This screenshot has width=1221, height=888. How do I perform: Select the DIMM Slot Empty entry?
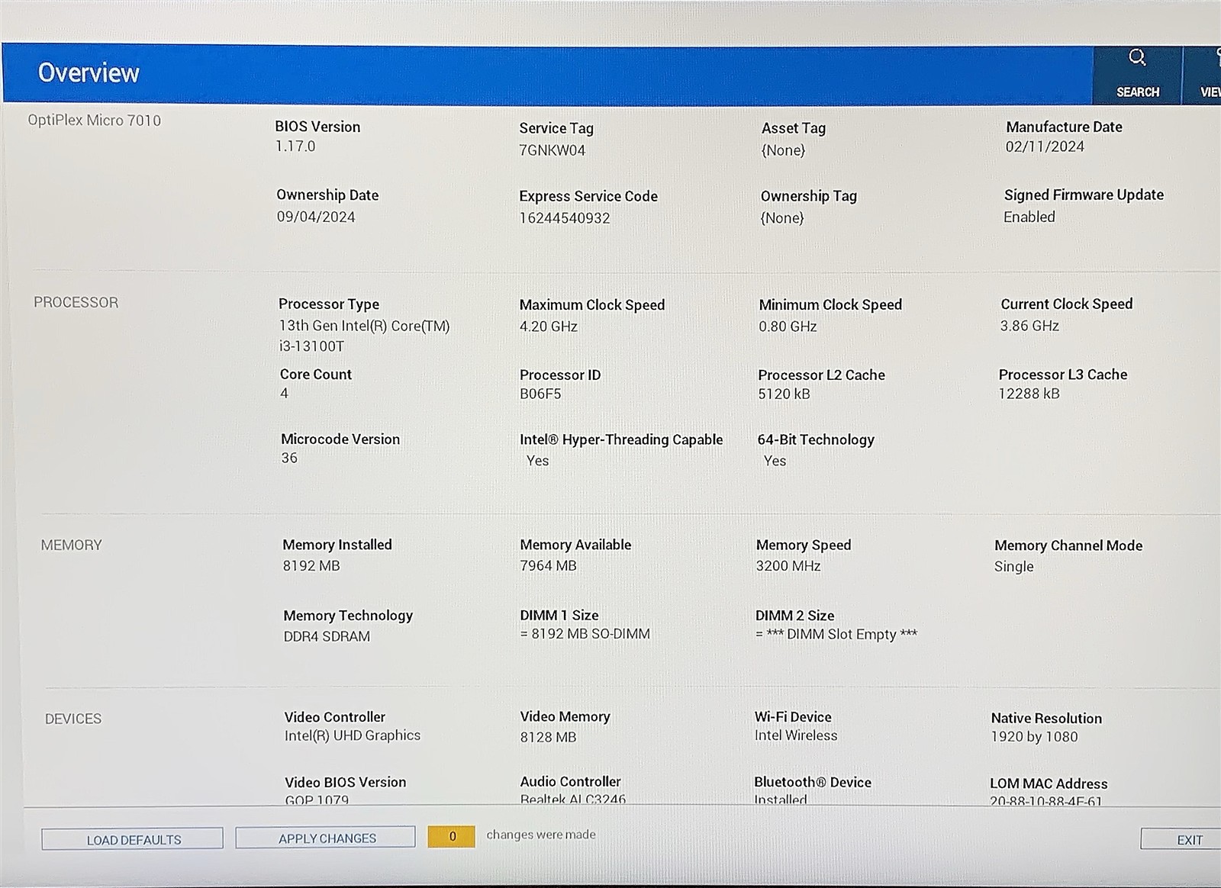point(836,635)
